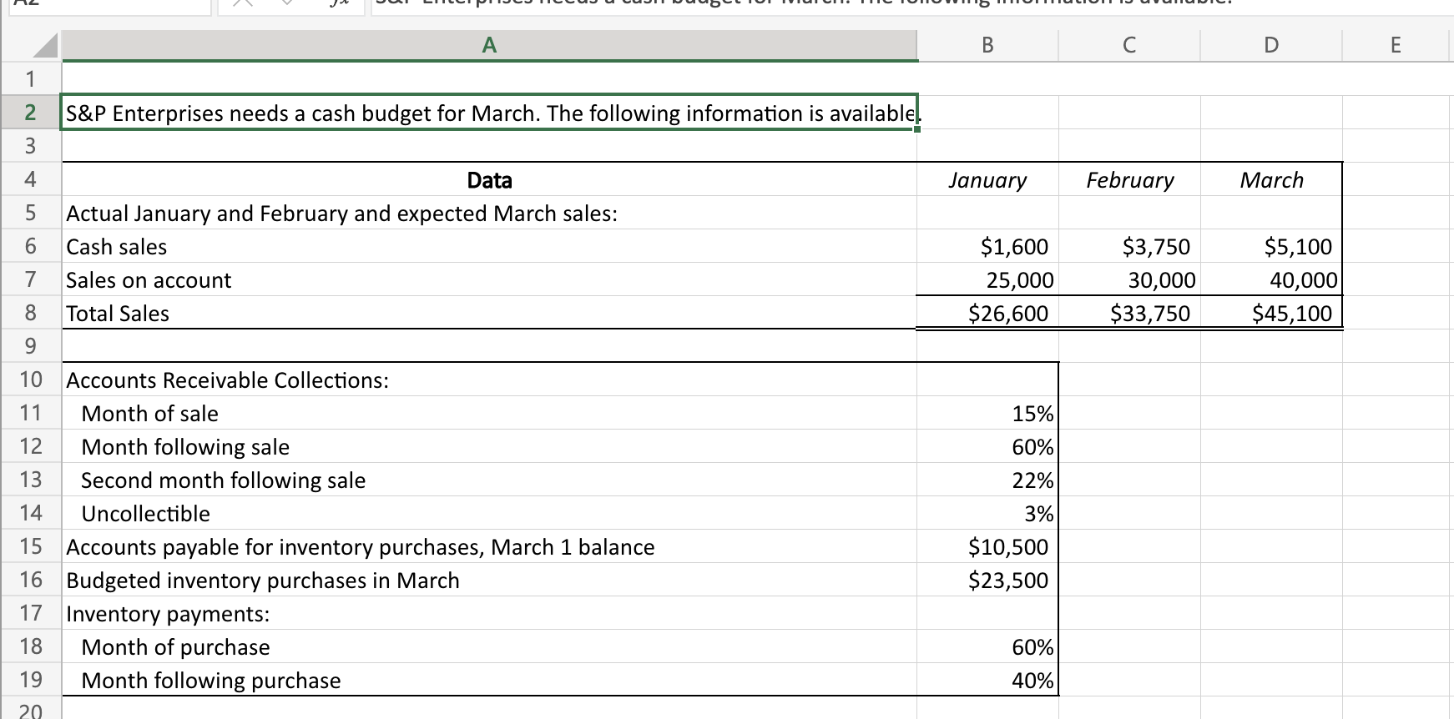Select the 25,000 sales on account cell
1454x719 pixels.
tap(987, 279)
